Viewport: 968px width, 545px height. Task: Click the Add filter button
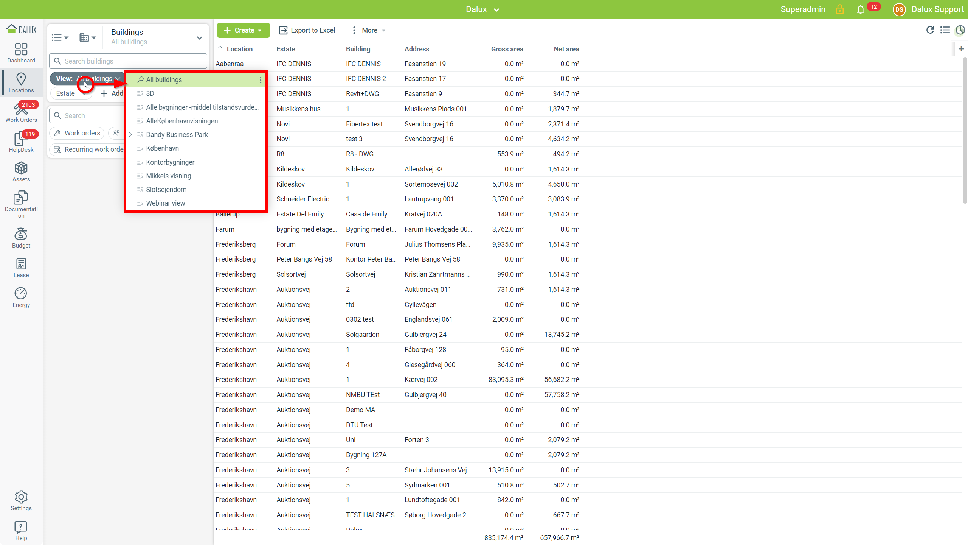[x=112, y=93]
